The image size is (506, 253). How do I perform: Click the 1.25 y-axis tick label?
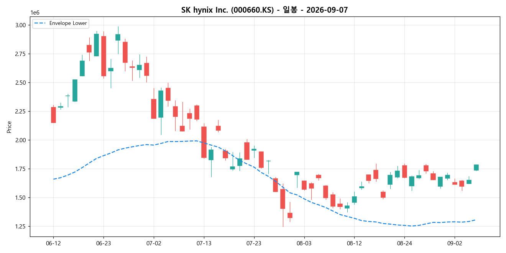(x=21, y=227)
